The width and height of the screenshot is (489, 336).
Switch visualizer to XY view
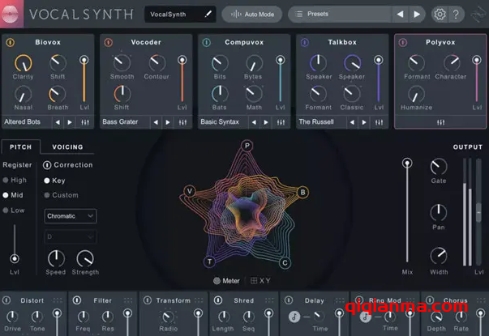260,281
